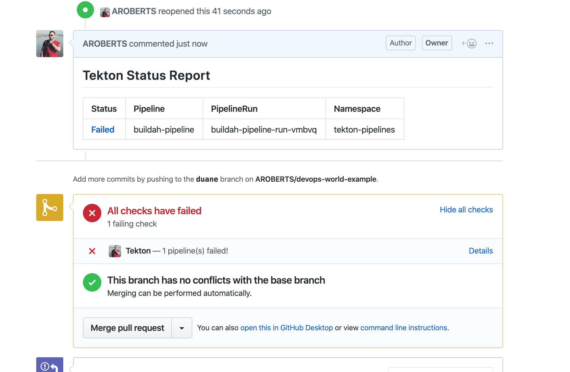Click the small AROBERTS avatar beside reopened event
The height and width of the screenshot is (372, 570).
pos(105,12)
